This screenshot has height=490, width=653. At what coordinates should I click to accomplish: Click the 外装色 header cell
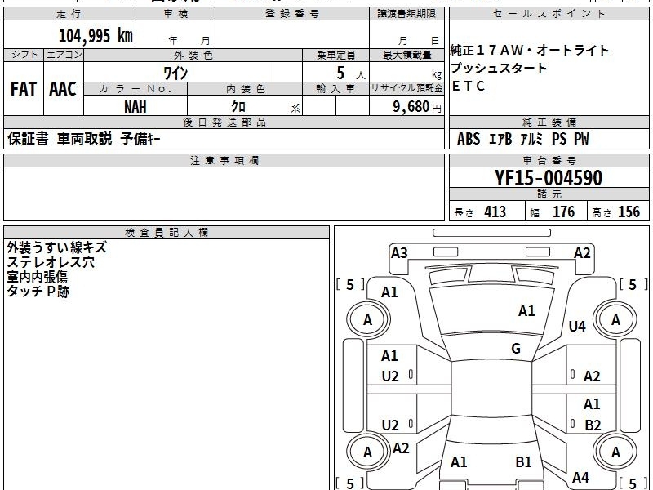[193, 55]
